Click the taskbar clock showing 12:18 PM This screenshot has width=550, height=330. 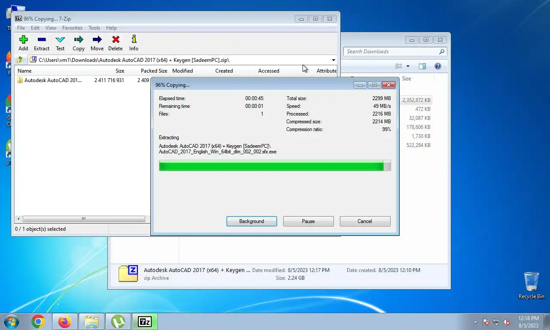coord(529,322)
